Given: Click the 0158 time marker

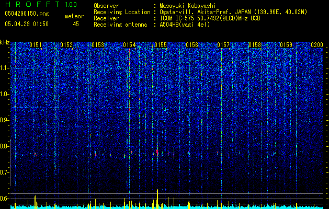Looking at the screenshot, I should coord(255,45).
